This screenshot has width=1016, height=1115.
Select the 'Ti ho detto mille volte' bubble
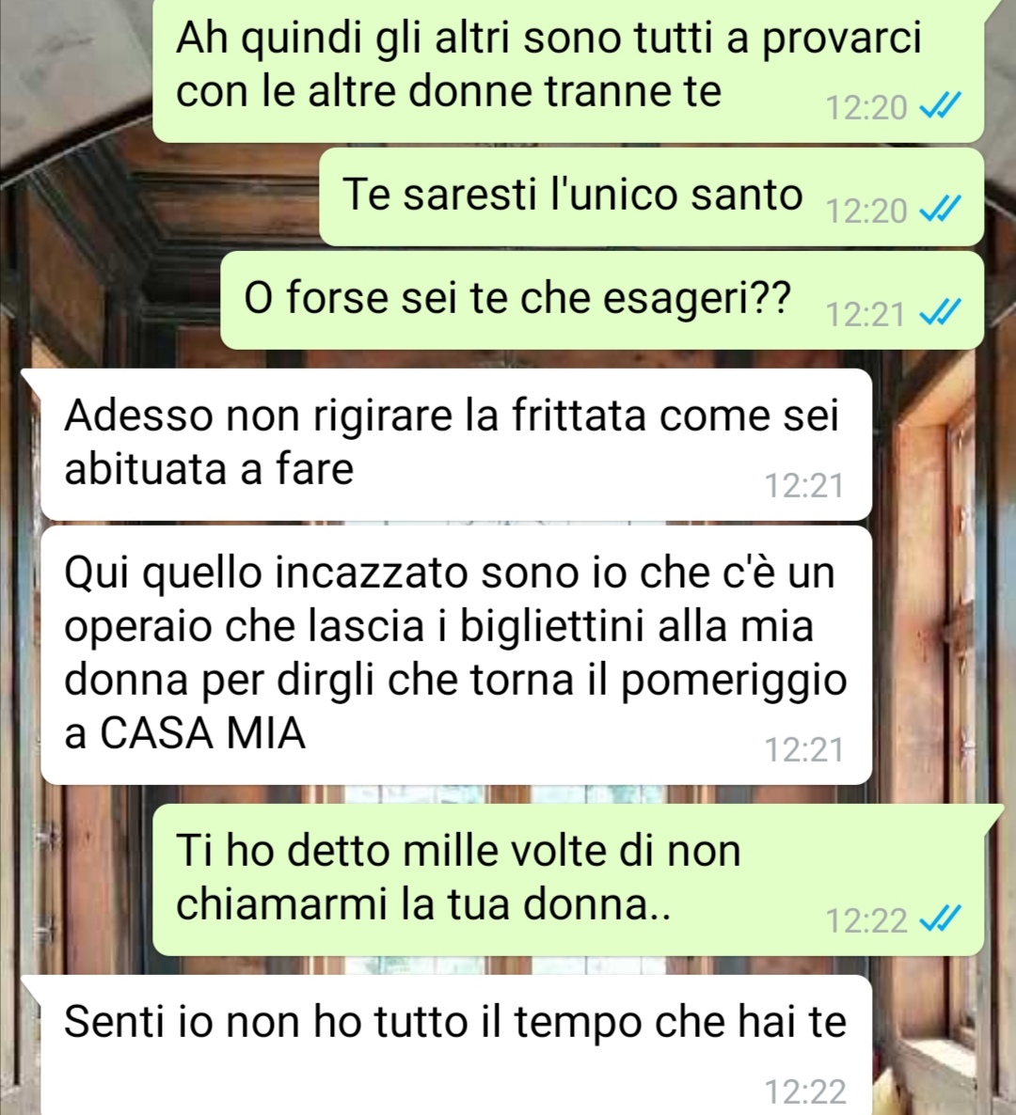point(568,880)
